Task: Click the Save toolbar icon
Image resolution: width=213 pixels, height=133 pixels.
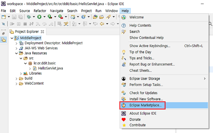Action: click(14, 17)
